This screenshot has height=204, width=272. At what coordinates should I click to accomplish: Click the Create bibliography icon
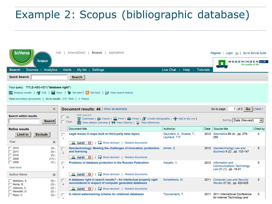[144, 119]
